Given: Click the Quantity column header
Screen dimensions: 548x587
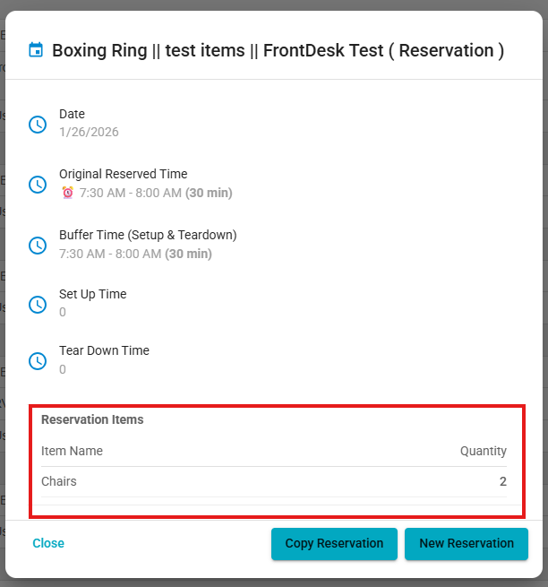Looking at the screenshot, I should [x=484, y=451].
